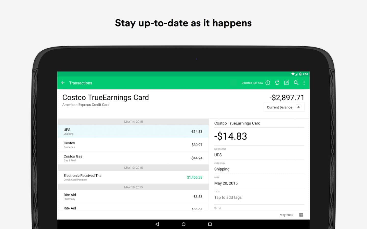367x229 pixels.
Task: Edit the Merchant field showing UPS
Action: click(x=259, y=155)
